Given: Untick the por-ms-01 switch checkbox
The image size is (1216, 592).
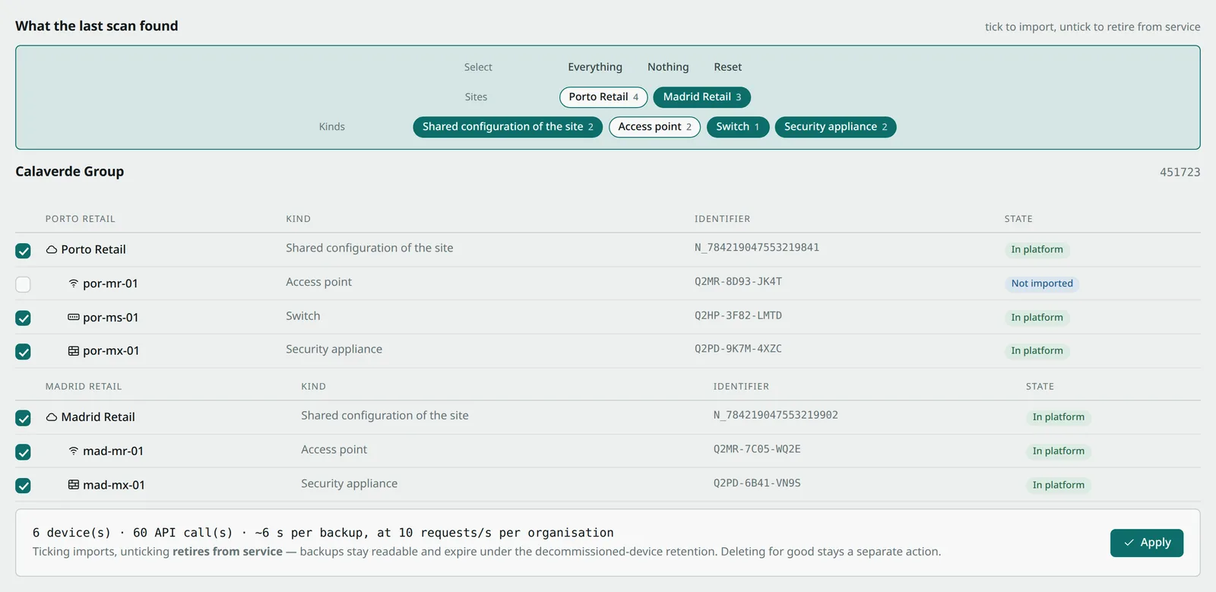Looking at the screenshot, I should [x=24, y=318].
